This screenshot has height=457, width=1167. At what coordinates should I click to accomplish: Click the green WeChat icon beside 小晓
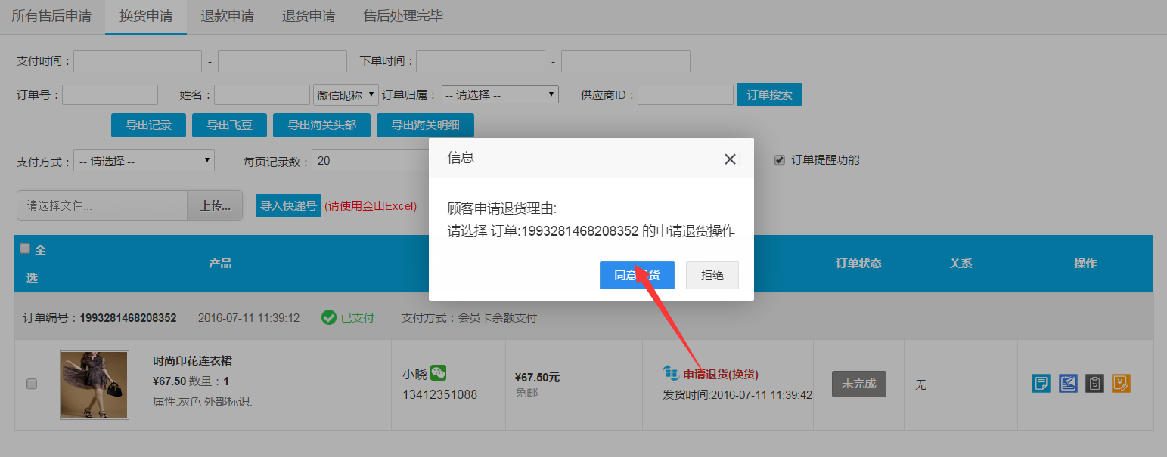439,372
